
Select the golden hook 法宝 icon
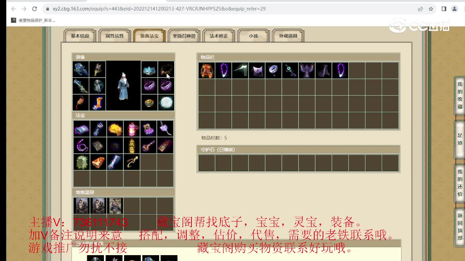132,162
